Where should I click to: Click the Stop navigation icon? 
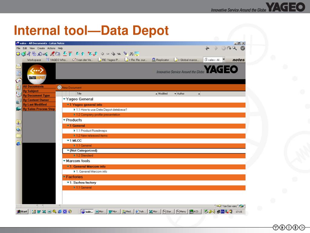(223, 48)
